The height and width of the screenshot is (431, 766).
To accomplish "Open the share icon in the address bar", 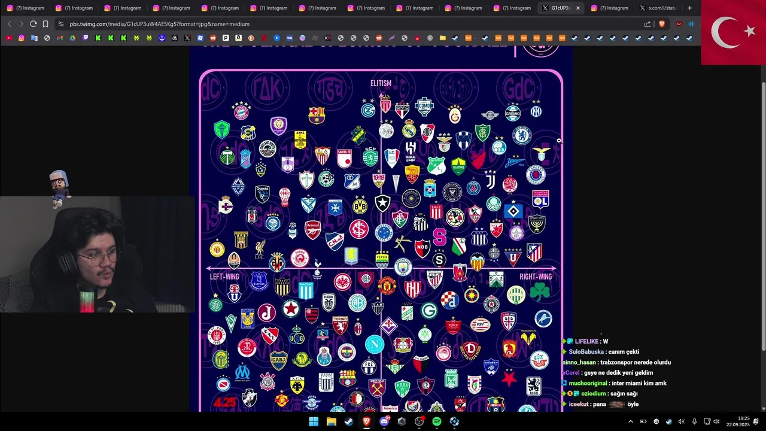I will click(647, 24).
